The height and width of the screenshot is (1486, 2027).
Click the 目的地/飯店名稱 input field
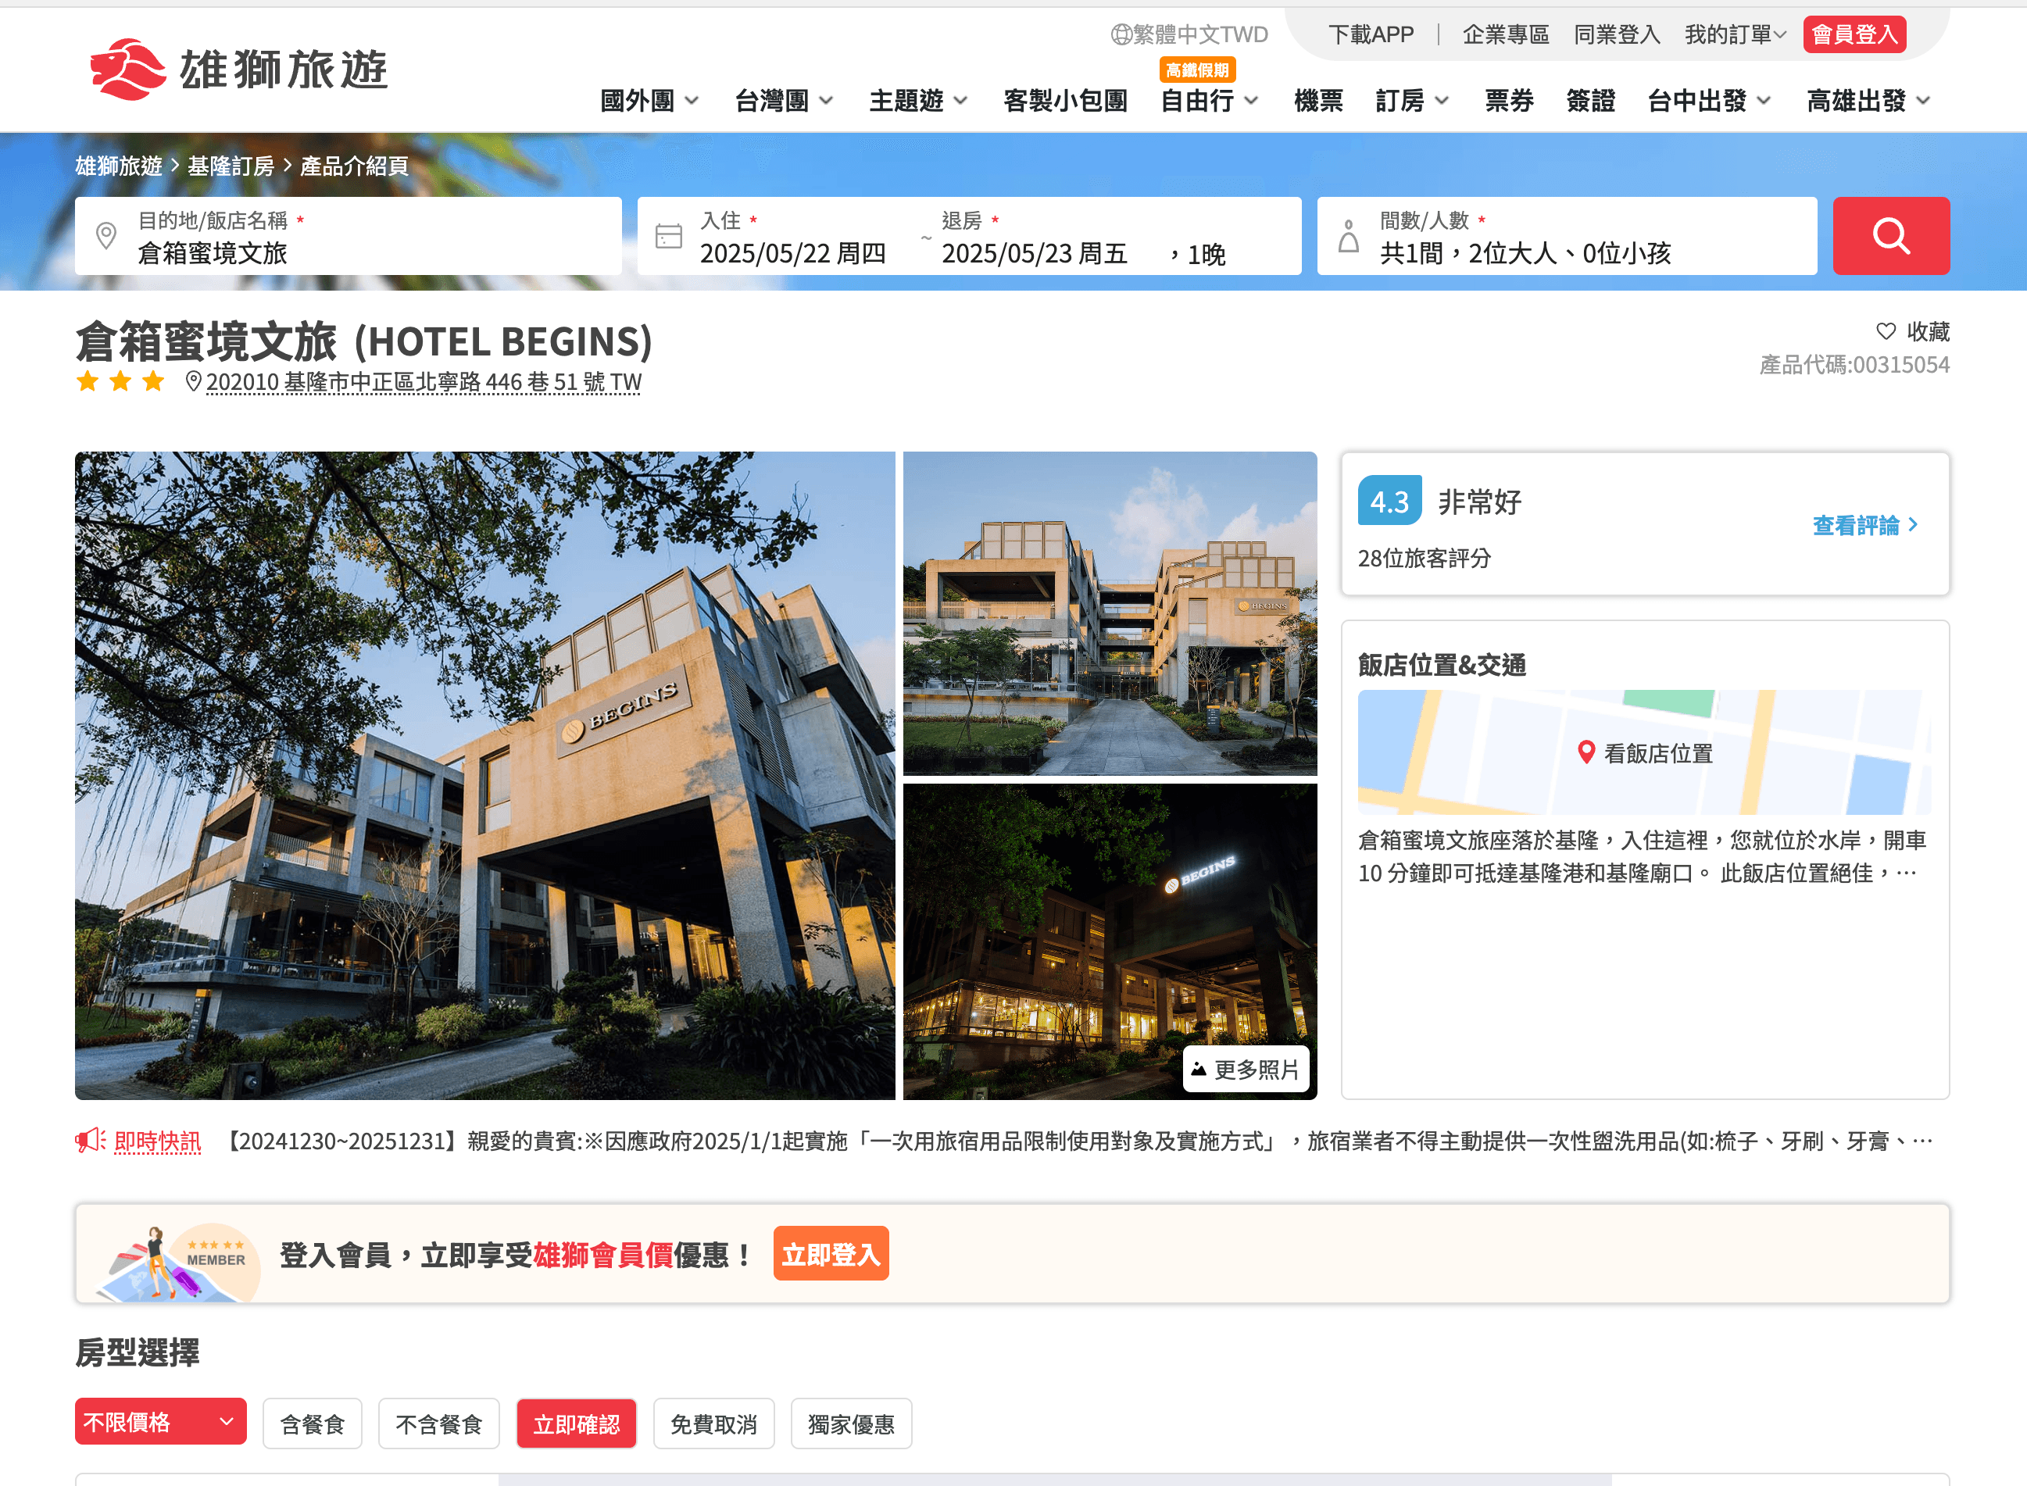tap(349, 236)
